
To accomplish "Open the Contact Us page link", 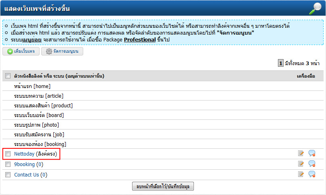I will pyautogui.click(x=26, y=174).
